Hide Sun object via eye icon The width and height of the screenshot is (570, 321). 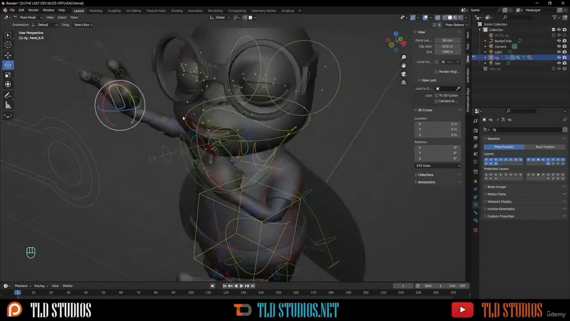pos(559,63)
